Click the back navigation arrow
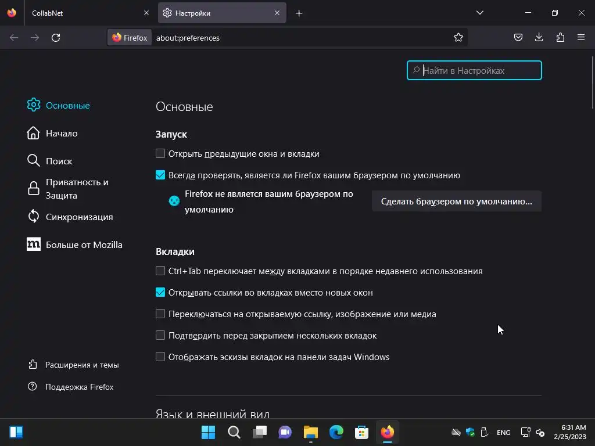The height and width of the screenshot is (446, 595). tap(14, 38)
